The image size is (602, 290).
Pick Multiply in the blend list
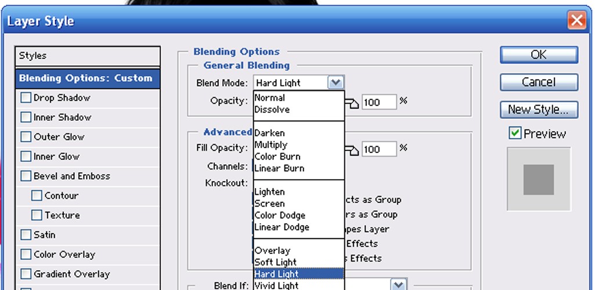(x=298, y=144)
